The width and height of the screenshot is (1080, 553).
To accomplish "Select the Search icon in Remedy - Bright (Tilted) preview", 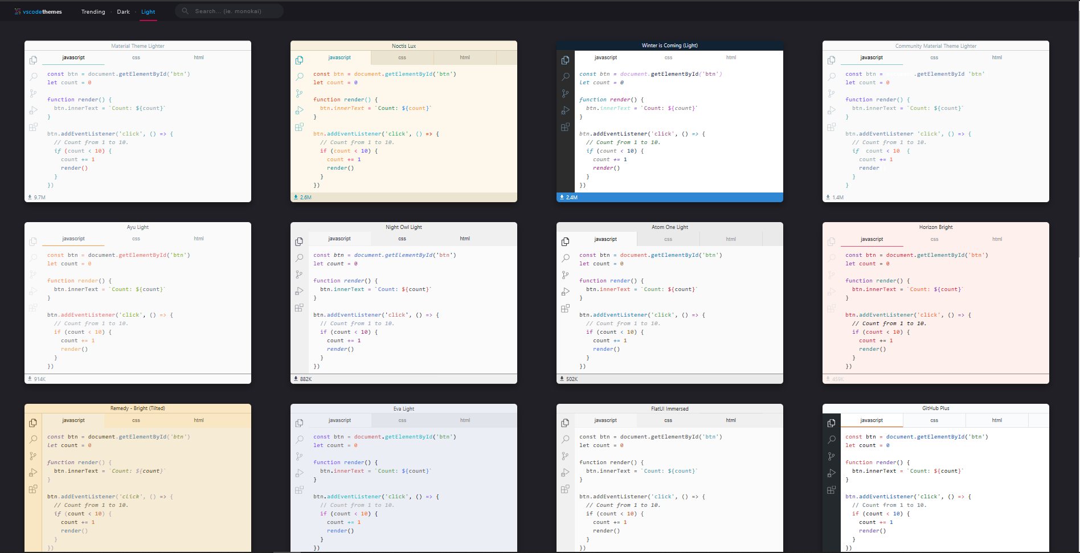I will tap(33, 439).
